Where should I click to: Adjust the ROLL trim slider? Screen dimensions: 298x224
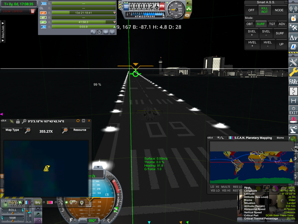(x=13, y=211)
